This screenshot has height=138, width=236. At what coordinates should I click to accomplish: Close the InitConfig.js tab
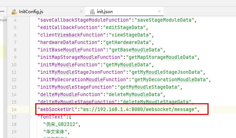tap(81, 11)
